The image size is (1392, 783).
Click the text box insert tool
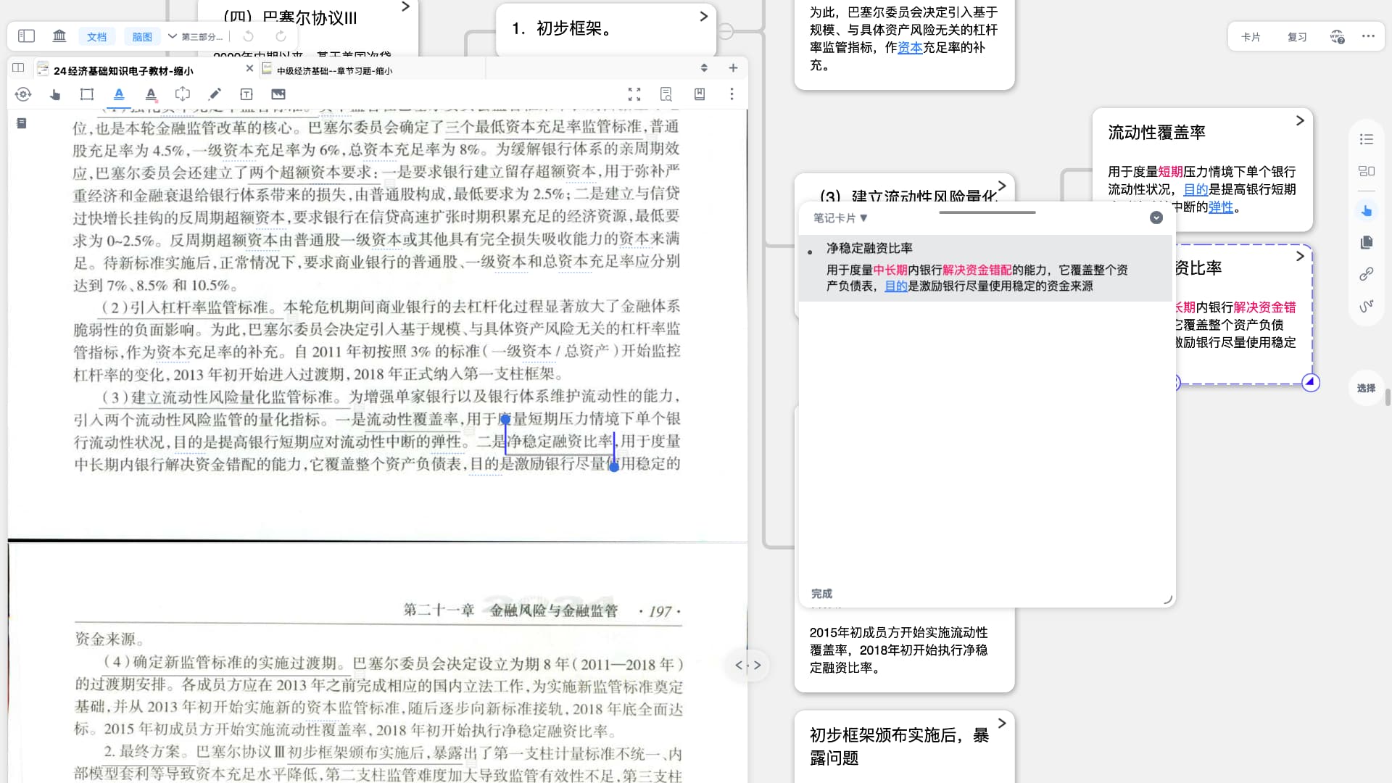(x=246, y=94)
